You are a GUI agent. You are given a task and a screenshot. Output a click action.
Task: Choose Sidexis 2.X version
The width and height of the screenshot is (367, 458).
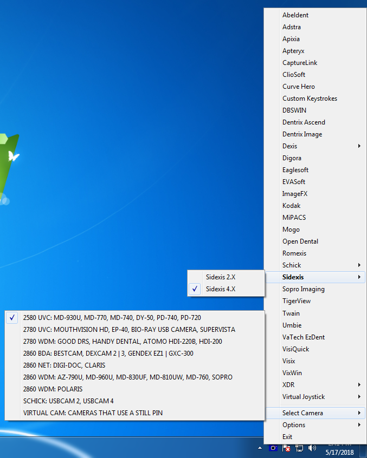click(x=226, y=277)
